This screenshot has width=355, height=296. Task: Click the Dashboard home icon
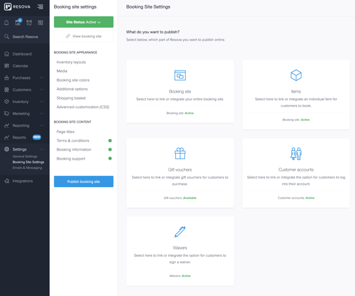click(7, 54)
